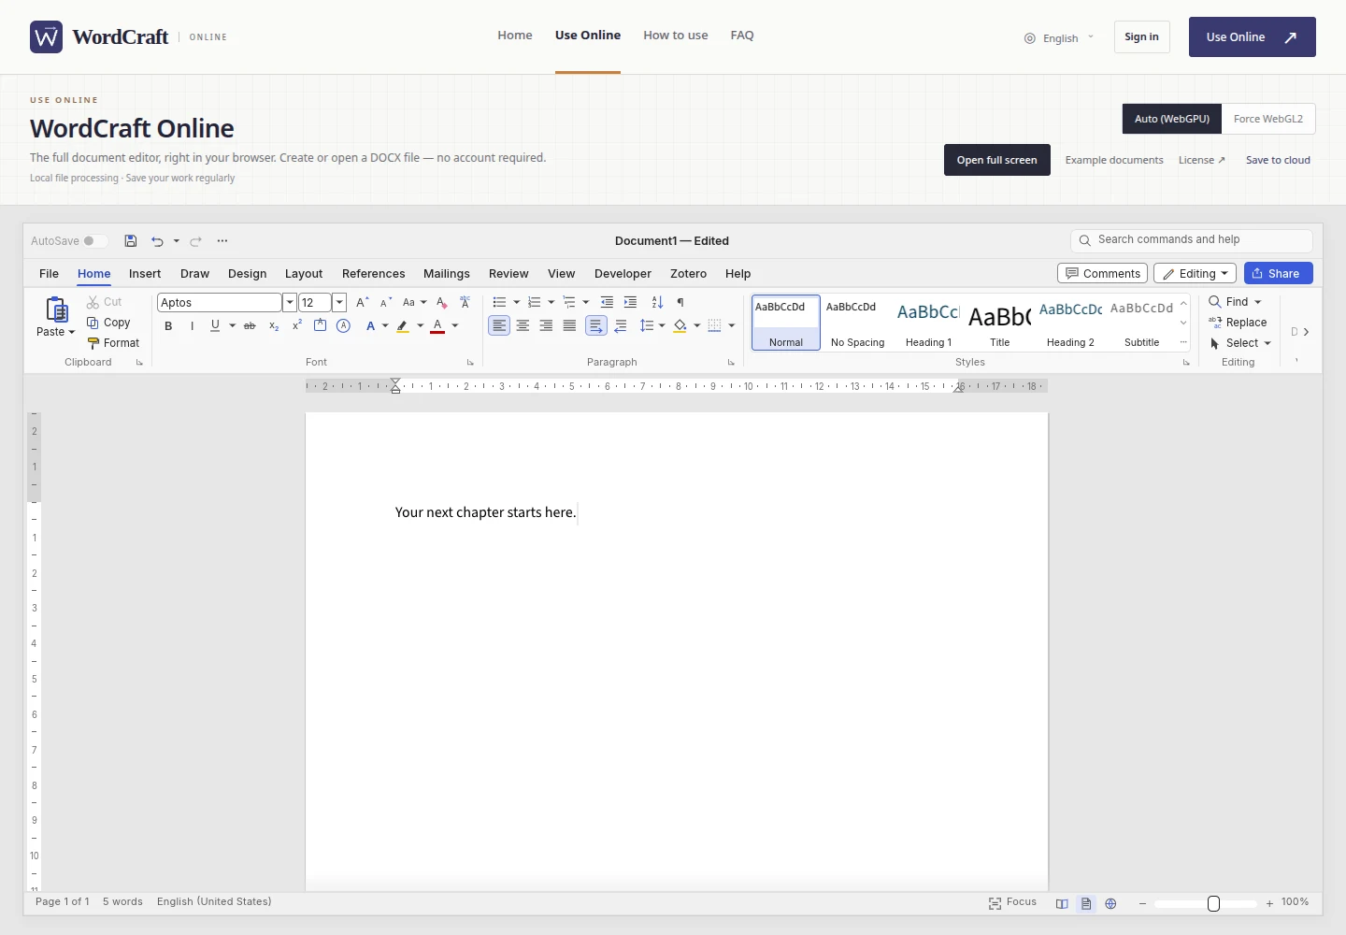
Task: Switch to Web Layout view icon
Action: (1110, 903)
